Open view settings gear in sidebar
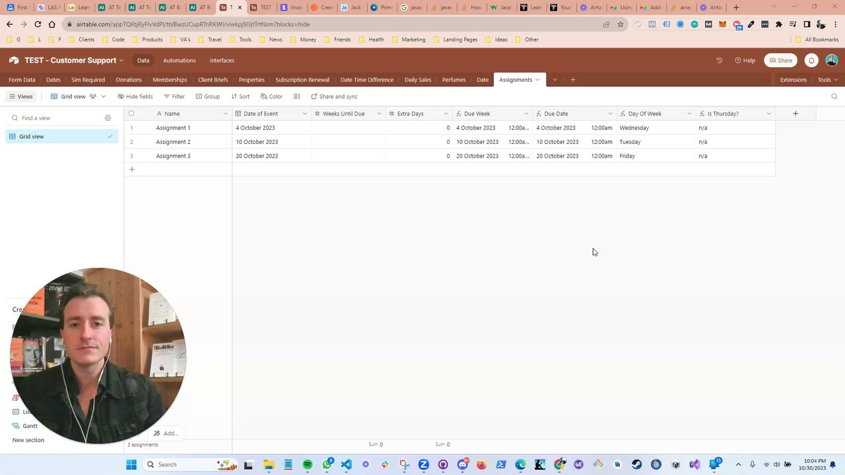The width and height of the screenshot is (845, 475). pos(108,118)
